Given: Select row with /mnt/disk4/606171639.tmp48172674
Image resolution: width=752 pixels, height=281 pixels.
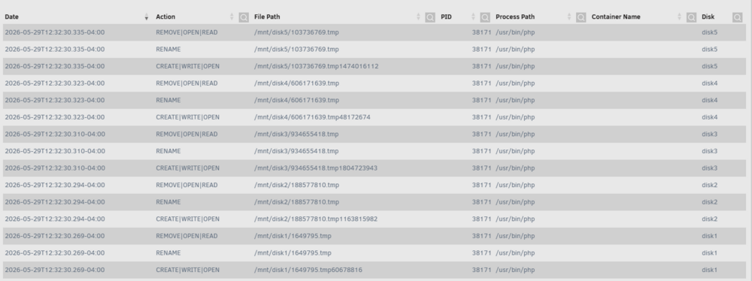Looking at the screenshot, I should click(374, 117).
